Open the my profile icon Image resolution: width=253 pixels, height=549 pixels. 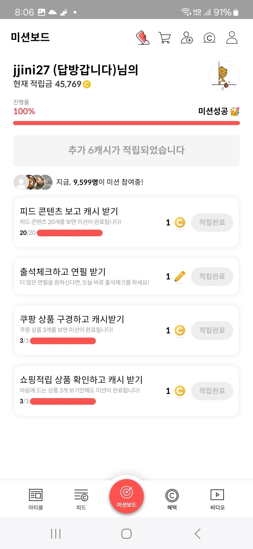click(x=232, y=38)
